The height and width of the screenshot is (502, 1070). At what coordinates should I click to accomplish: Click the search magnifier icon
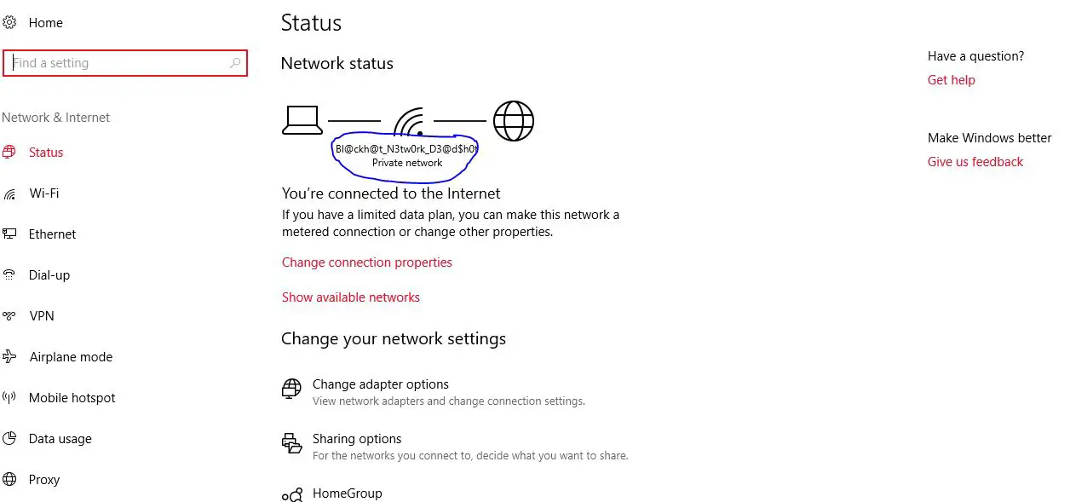(235, 63)
